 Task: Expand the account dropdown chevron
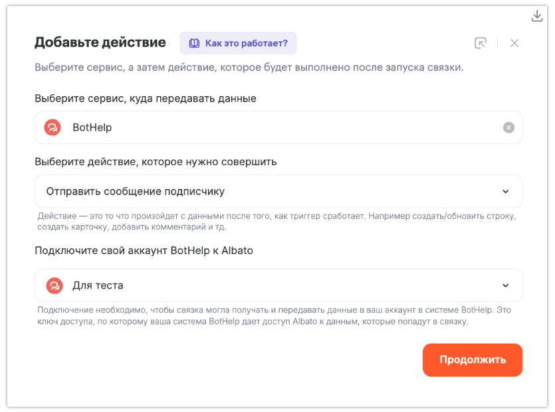click(x=506, y=285)
